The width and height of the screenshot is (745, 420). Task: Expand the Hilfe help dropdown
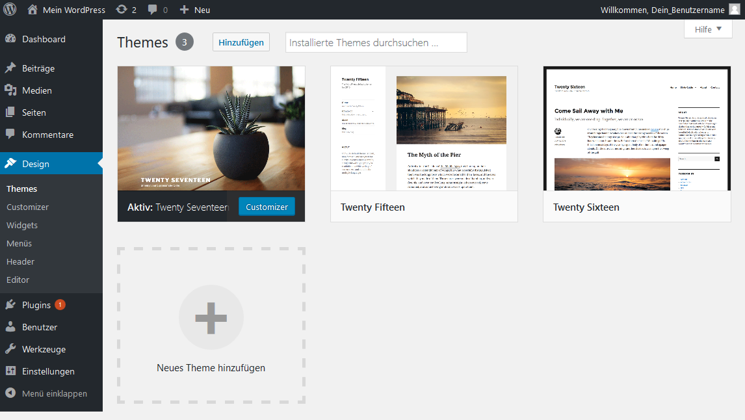pyautogui.click(x=708, y=29)
